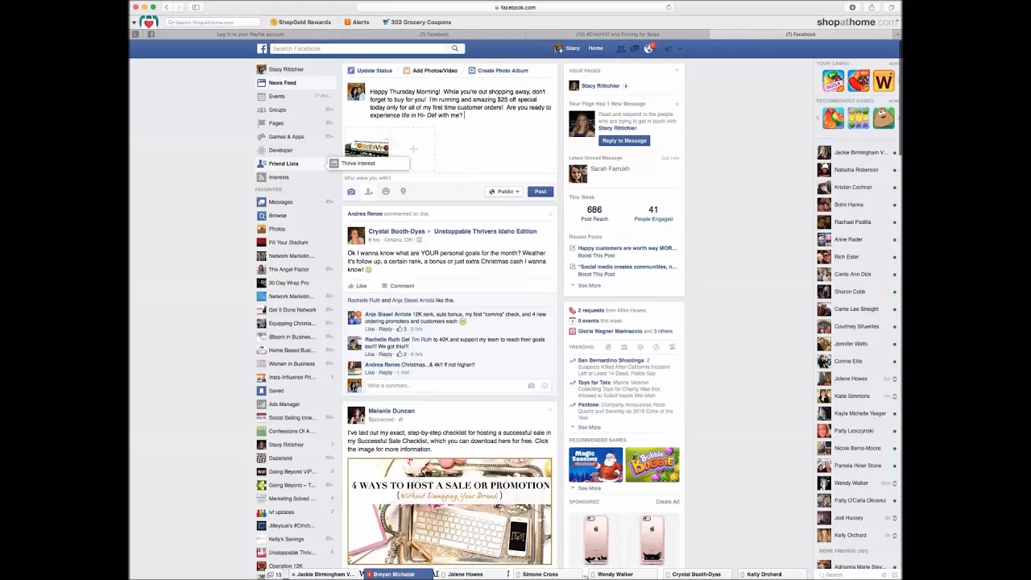Switch to PayPal login browser tab
This screenshot has height=580, width=1031.
[251, 35]
